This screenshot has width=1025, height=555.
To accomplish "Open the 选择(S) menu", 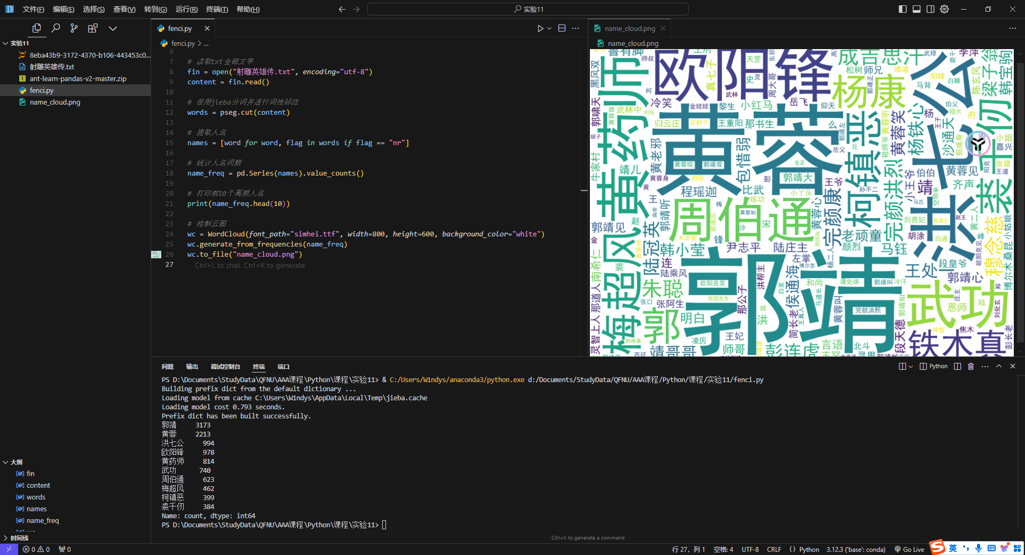I will [94, 9].
